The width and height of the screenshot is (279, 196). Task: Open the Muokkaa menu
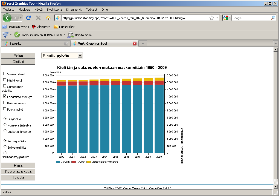[24, 10]
